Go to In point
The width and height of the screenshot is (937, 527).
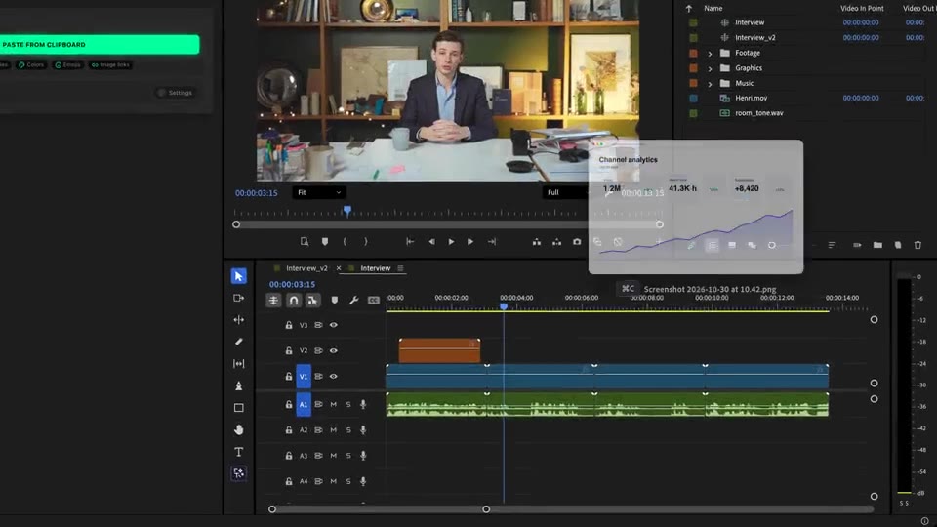(x=410, y=242)
